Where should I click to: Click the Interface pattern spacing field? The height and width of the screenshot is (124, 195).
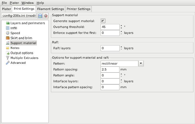coord(110,87)
